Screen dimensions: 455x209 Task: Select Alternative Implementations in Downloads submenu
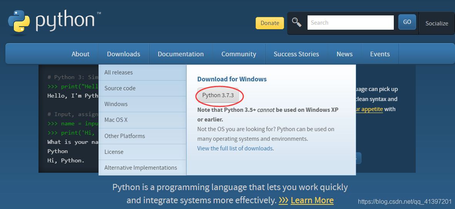point(142,168)
